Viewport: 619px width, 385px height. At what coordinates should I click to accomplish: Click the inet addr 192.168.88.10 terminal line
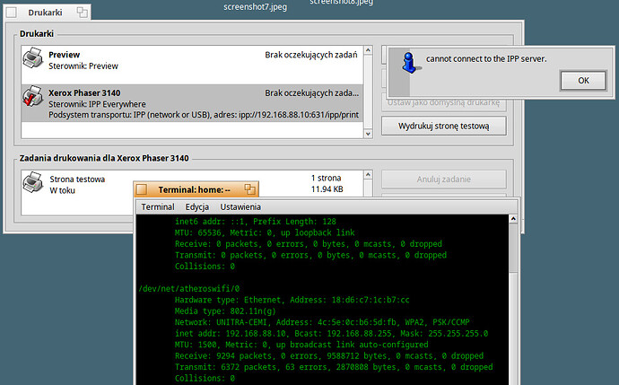tap(332, 334)
